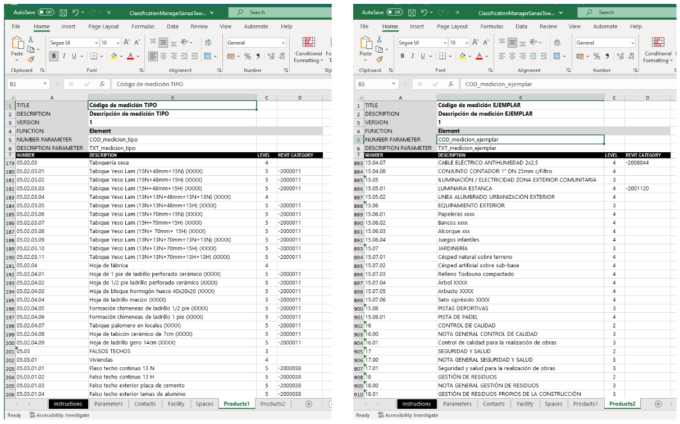680x424 pixels.
Task: Click Font Color swatch in right Excel window
Action: 479,56
